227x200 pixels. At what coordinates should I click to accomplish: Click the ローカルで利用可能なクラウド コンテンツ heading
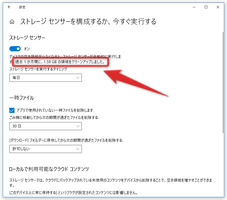point(49,169)
